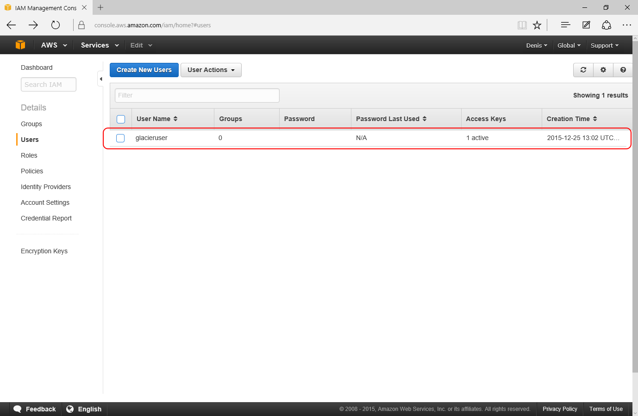Click the Feedback speech bubble icon
The width and height of the screenshot is (638, 416).
pyautogui.click(x=18, y=409)
